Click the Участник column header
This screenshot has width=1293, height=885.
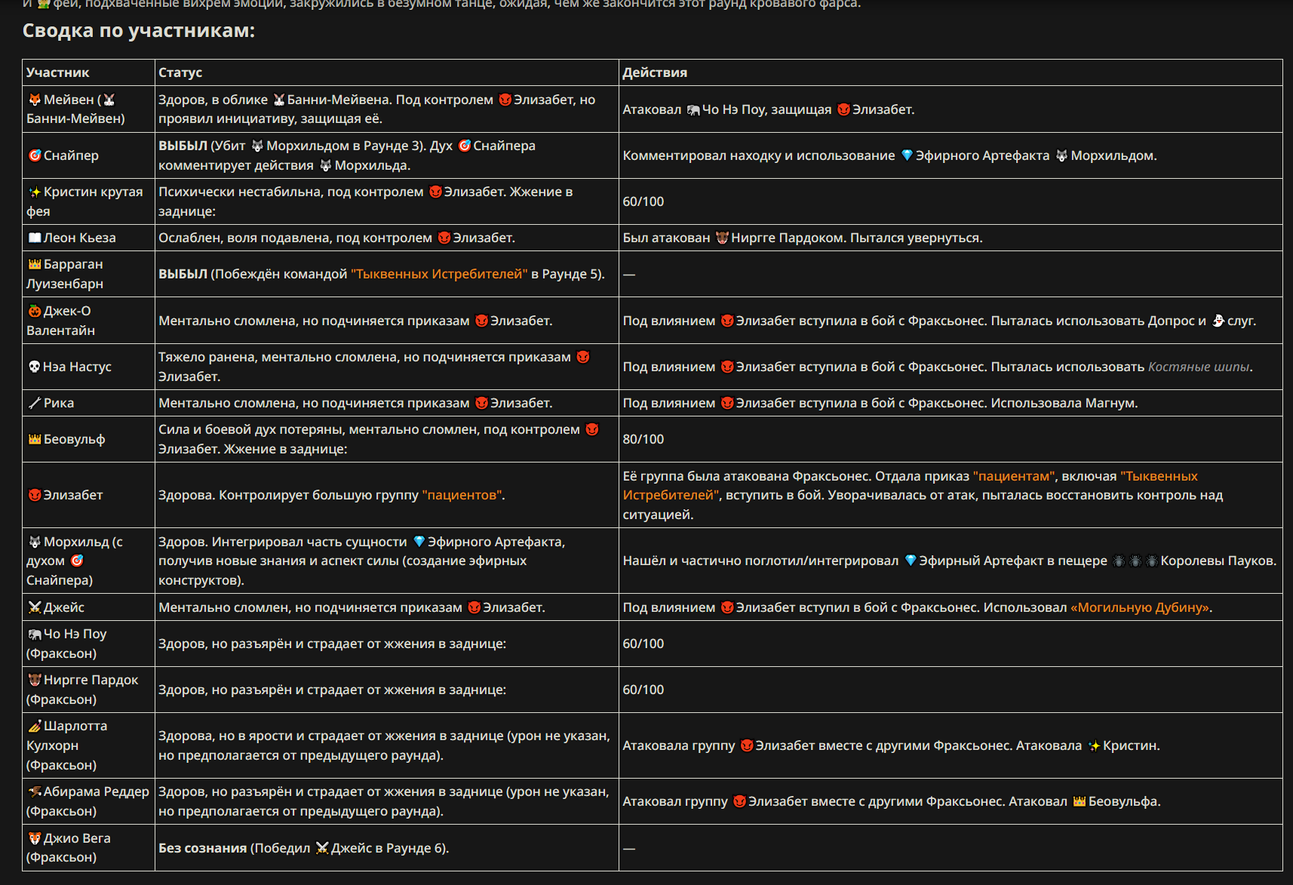click(58, 72)
